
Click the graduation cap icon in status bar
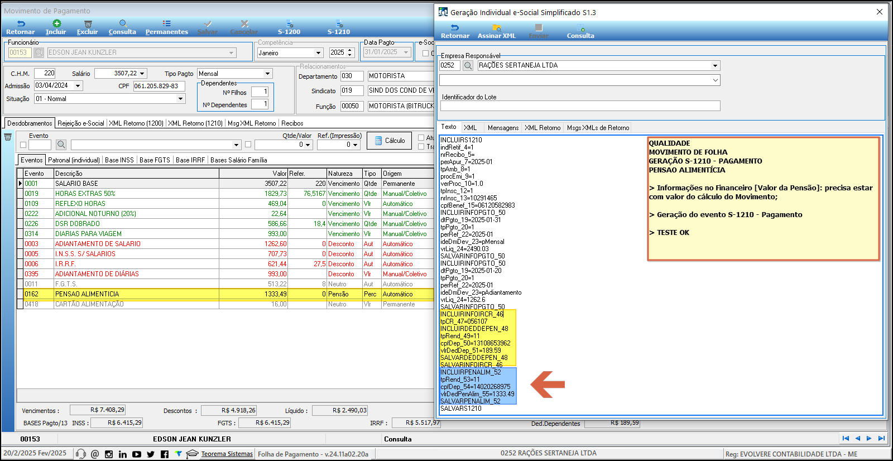pos(192,454)
